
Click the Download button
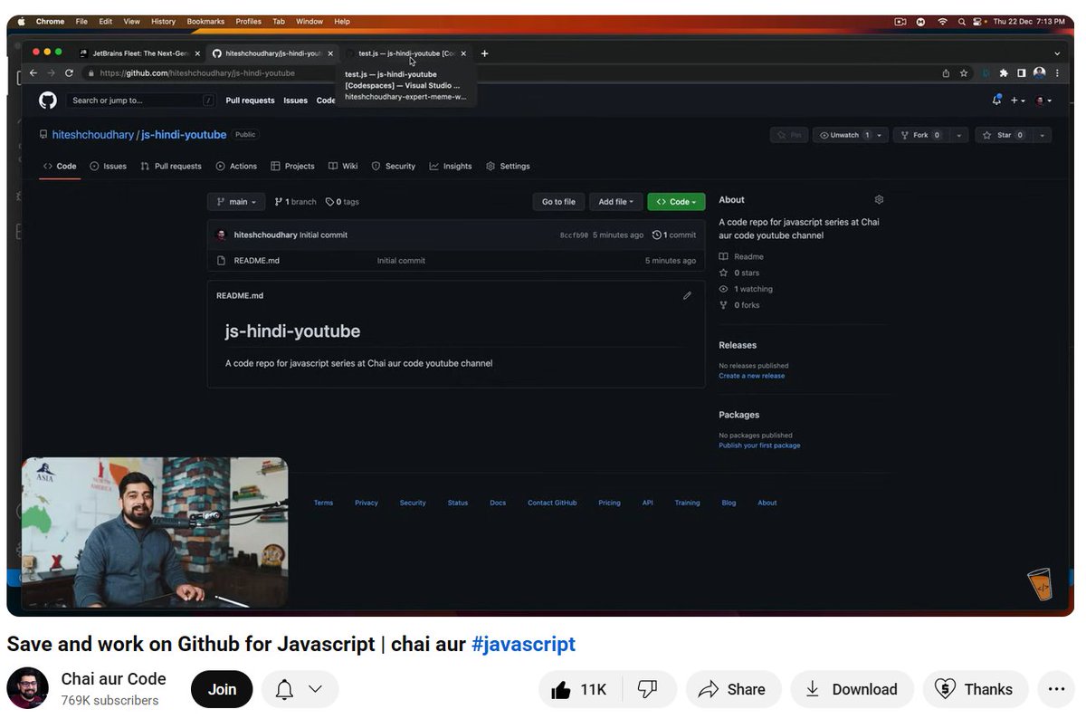pyautogui.click(x=852, y=689)
